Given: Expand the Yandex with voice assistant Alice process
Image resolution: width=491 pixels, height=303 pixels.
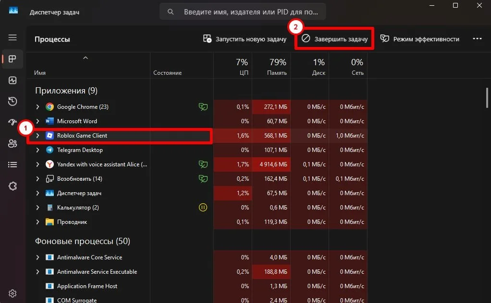Looking at the screenshot, I should point(37,164).
